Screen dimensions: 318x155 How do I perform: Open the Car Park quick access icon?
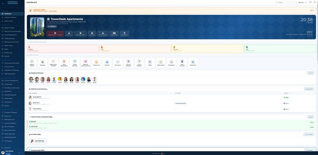(x=106, y=62)
